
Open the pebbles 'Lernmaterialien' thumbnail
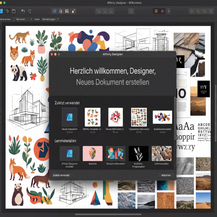tap(162, 153)
